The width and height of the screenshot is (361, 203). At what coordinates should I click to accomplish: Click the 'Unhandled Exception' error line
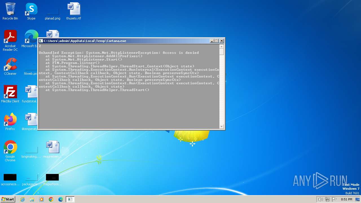click(x=119, y=53)
